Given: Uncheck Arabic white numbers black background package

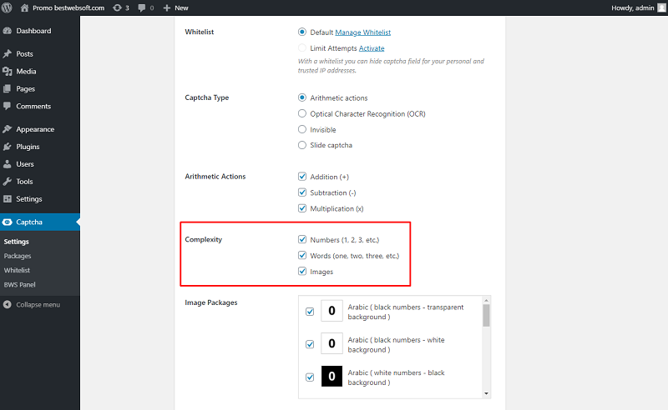Looking at the screenshot, I should [310, 377].
